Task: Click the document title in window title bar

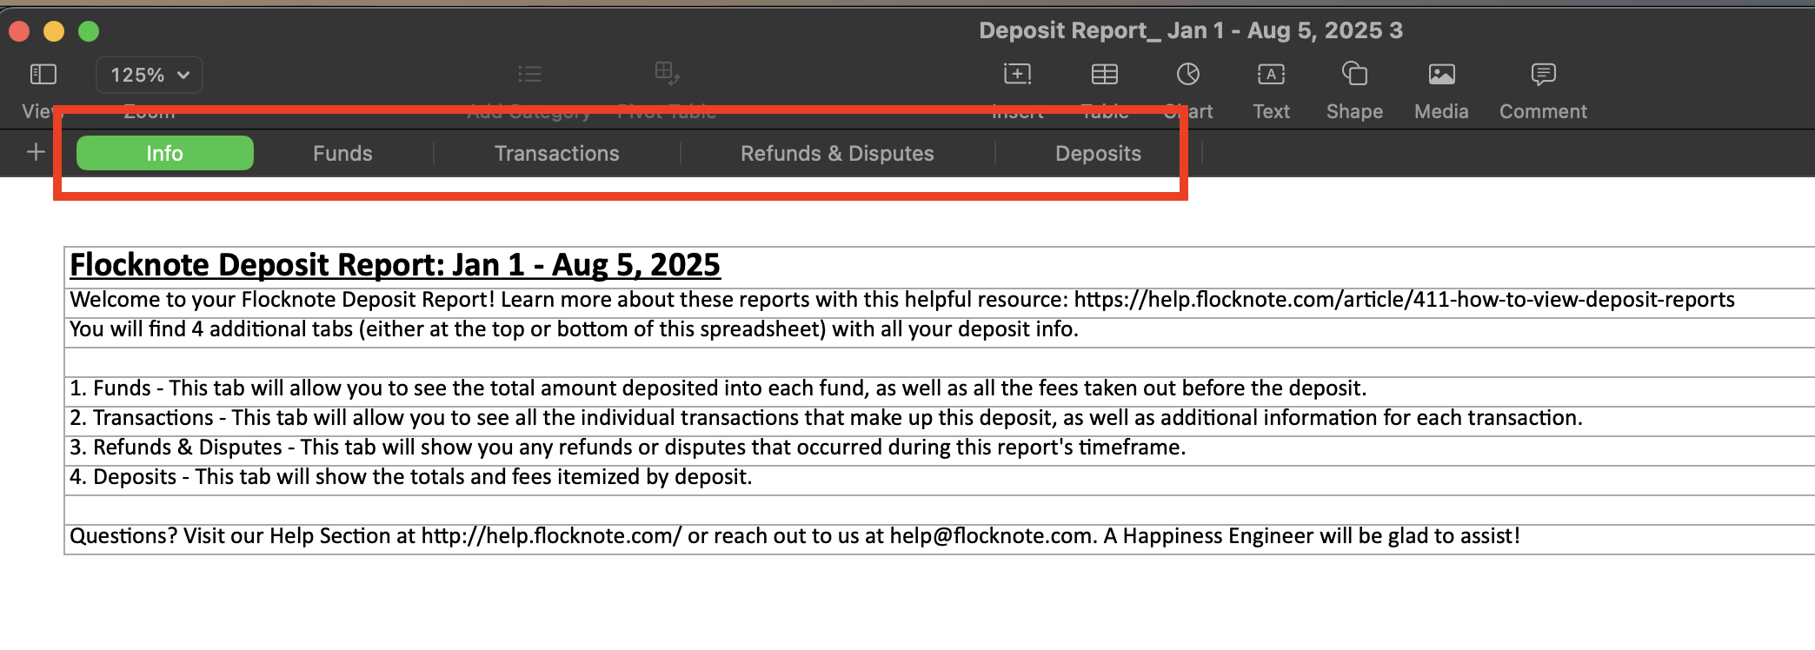Action: click(1191, 30)
